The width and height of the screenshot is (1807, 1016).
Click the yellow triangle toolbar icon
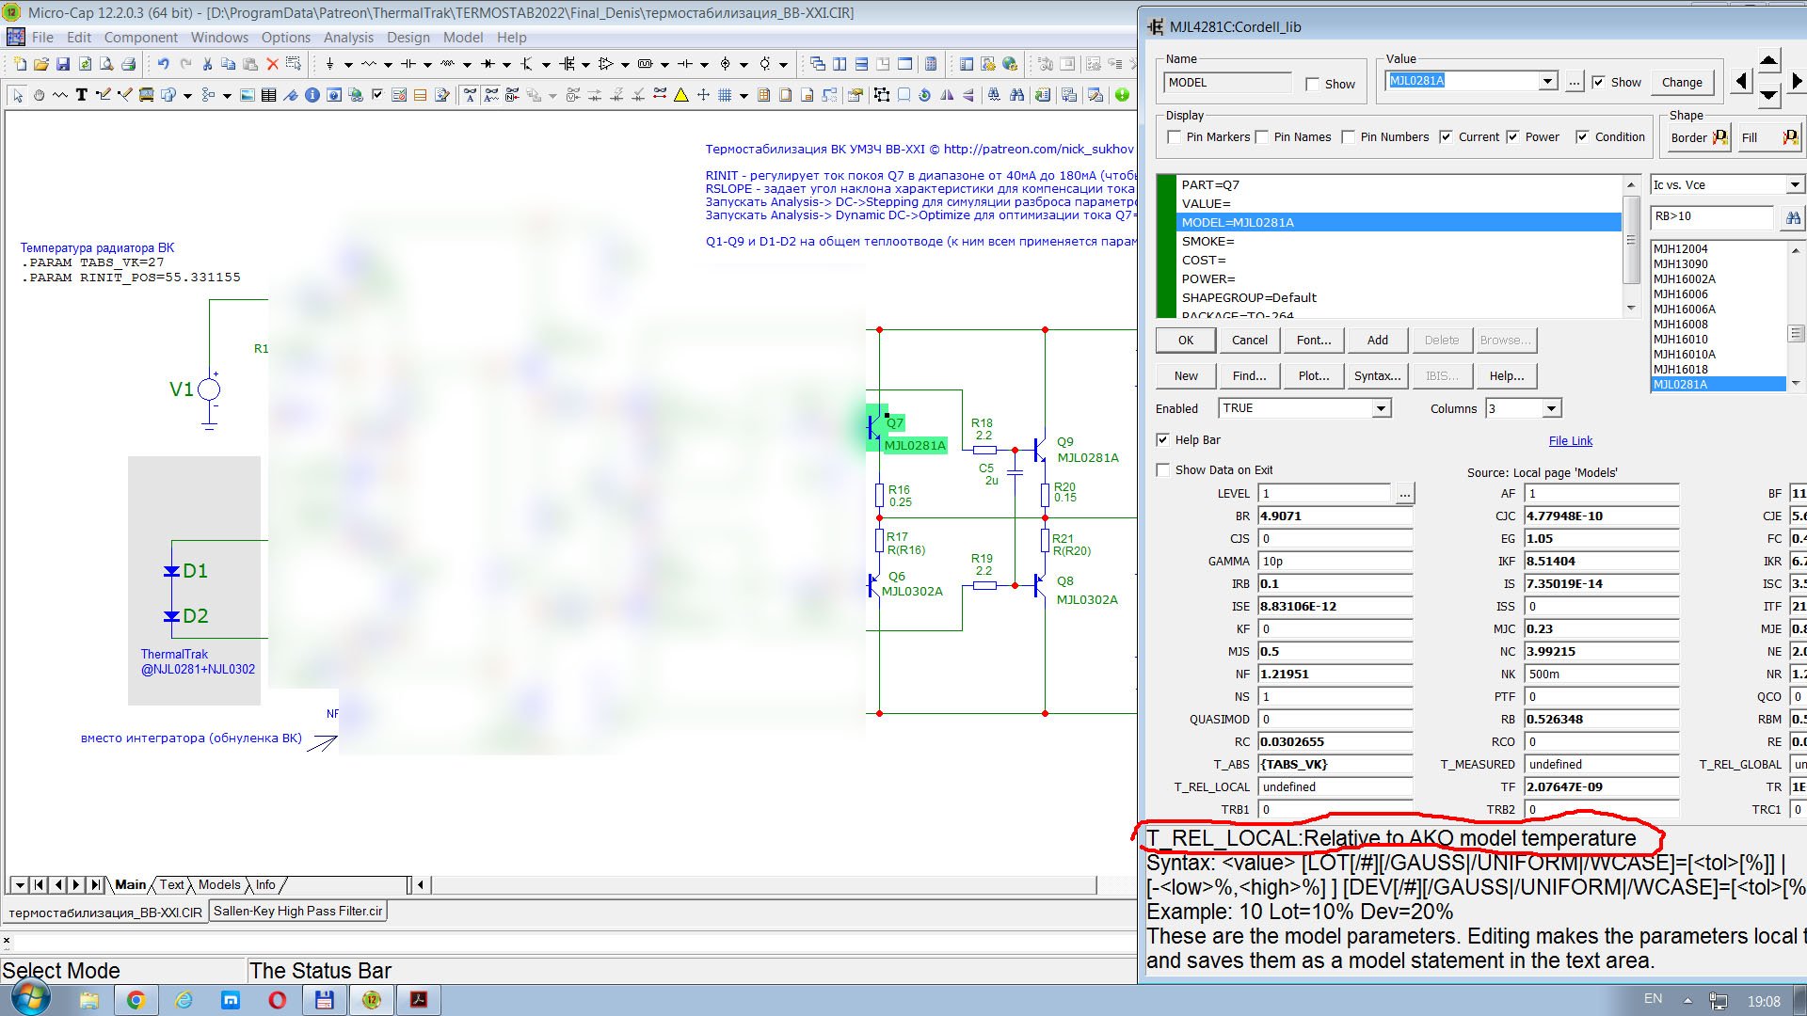click(x=680, y=94)
